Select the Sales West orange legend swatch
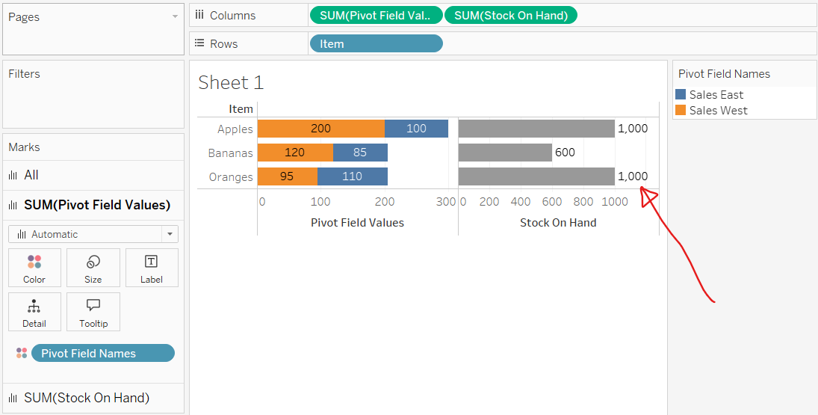The width and height of the screenshot is (818, 415). click(x=681, y=111)
